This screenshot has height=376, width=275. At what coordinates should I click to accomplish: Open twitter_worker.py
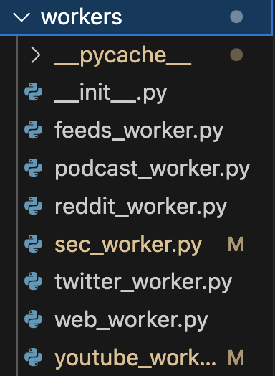(143, 282)
